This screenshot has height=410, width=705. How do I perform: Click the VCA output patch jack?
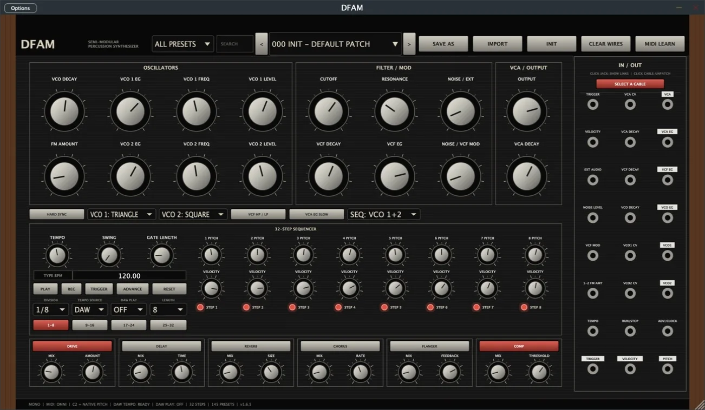pyautogui.click(x=668, y=104)
